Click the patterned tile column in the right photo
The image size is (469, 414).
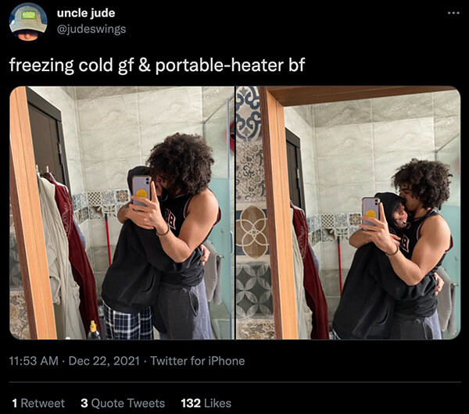click(252, 212)
